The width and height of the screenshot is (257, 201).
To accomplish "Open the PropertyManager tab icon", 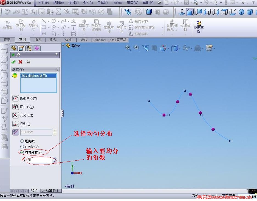I will pos(21,48).
